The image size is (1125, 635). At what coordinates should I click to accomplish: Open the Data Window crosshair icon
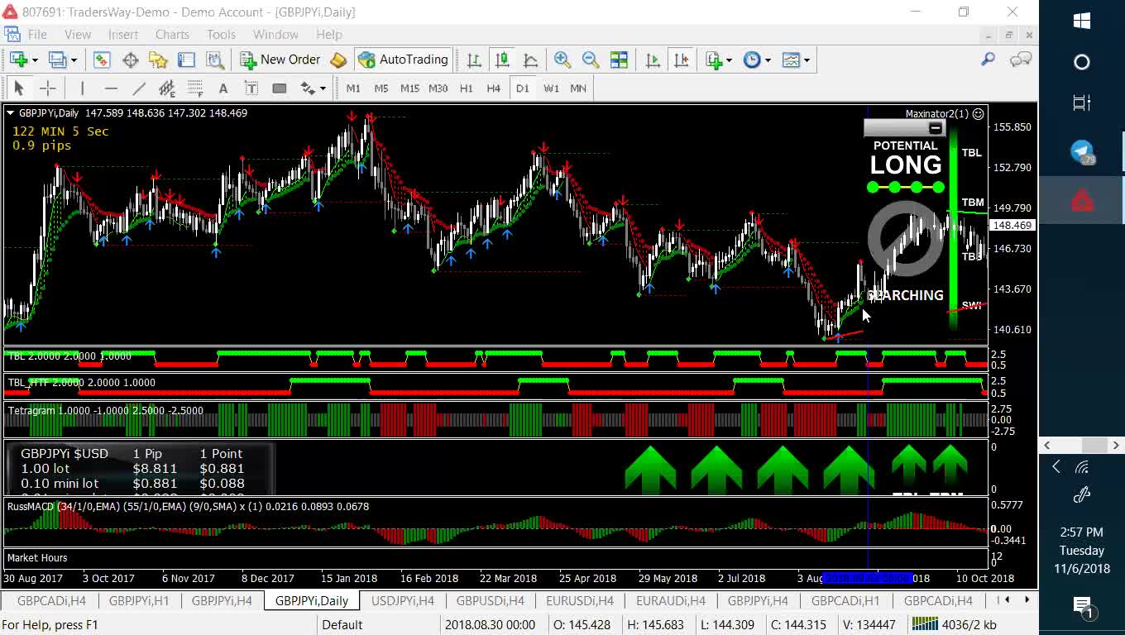tap(130, 60)
